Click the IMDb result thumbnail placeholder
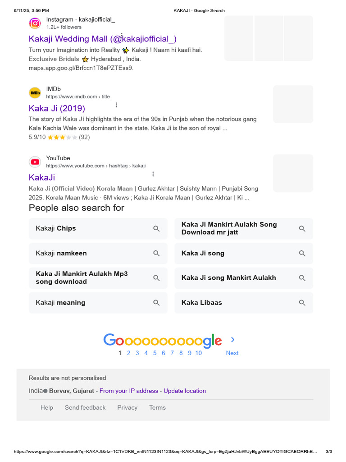The height and width of the screenshot is (462, 346). point(293,104)
